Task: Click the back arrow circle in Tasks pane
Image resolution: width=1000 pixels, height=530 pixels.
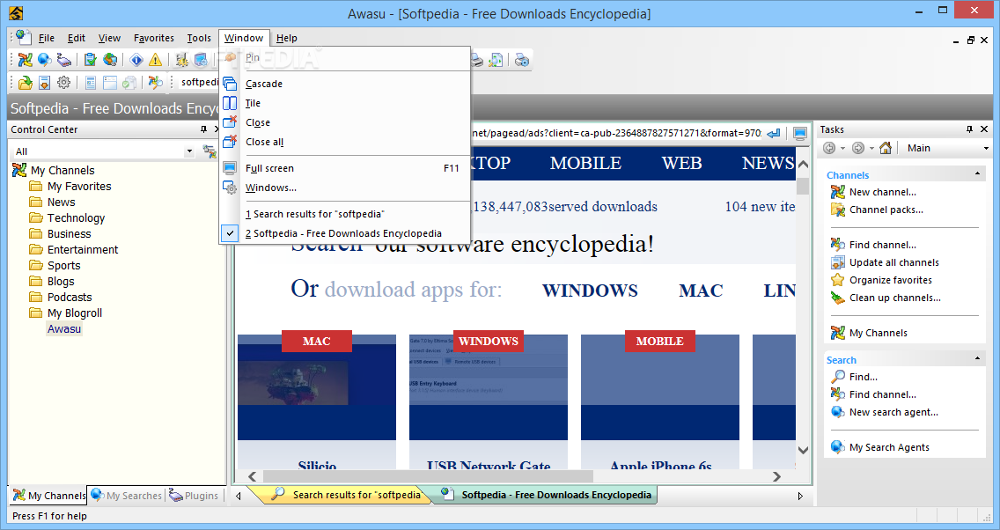Action: click(829, 148)
